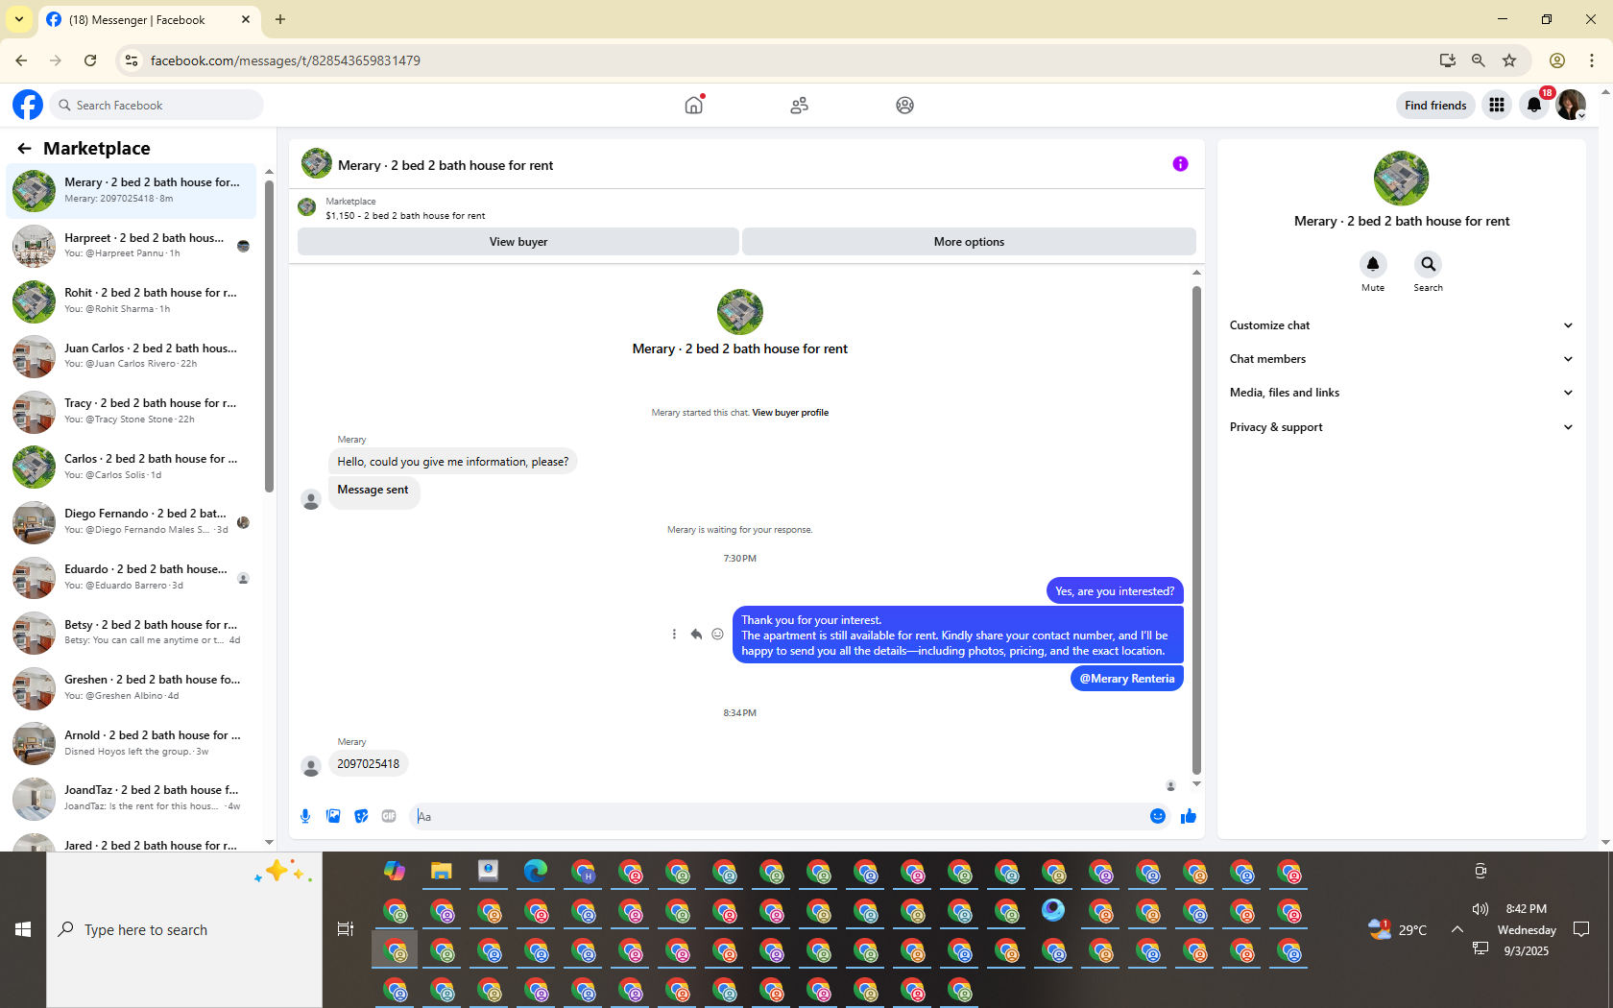Open conversation information purple icon

[x=1180, y=164]
